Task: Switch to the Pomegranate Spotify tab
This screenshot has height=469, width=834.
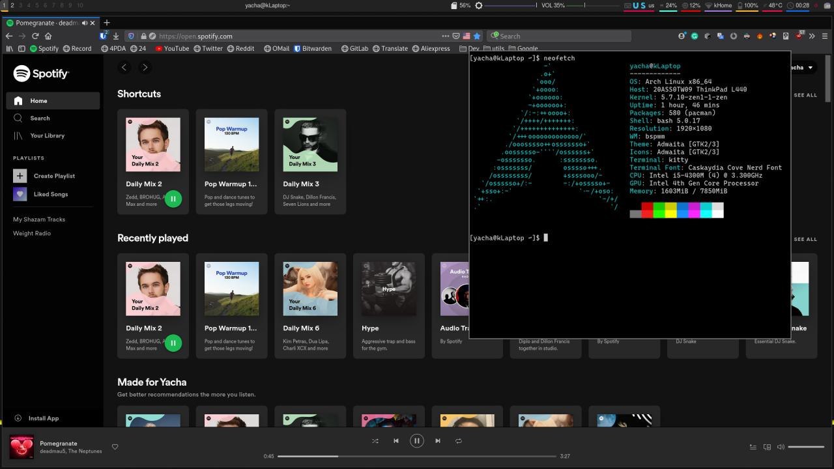Action: click(x=51, y=23)
